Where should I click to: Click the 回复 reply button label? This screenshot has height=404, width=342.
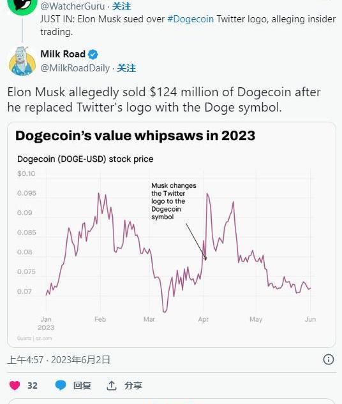82,386
